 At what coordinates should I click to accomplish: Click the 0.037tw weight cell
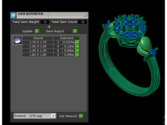click(69, 42)
